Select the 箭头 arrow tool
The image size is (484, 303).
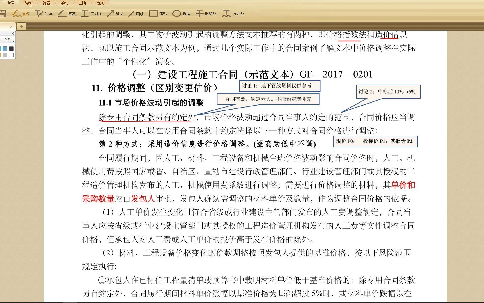click(115, 14)
